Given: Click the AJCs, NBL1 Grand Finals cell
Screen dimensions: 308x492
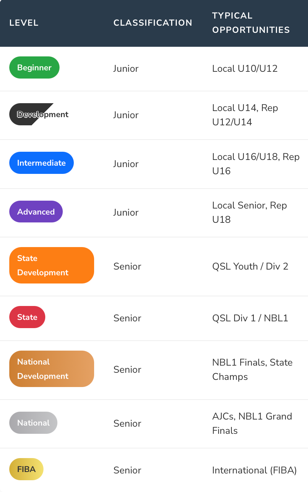Looking at the screenshot, I should tap(252, 423).
